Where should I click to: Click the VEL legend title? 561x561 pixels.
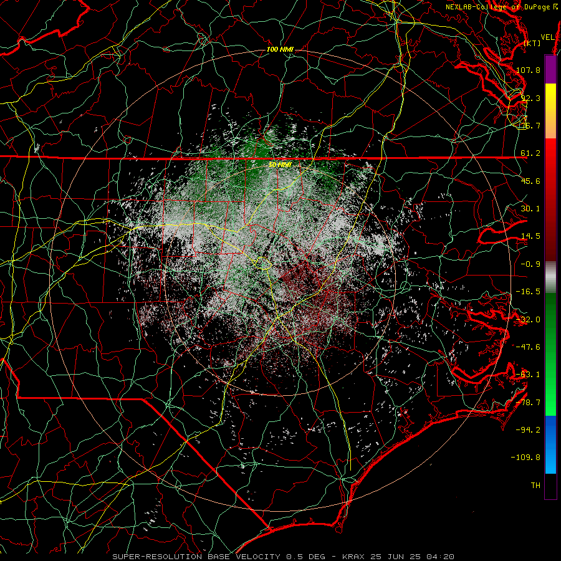coord(547,37)
